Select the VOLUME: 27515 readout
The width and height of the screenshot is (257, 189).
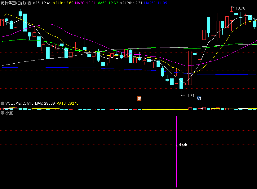tap(19, 103)
